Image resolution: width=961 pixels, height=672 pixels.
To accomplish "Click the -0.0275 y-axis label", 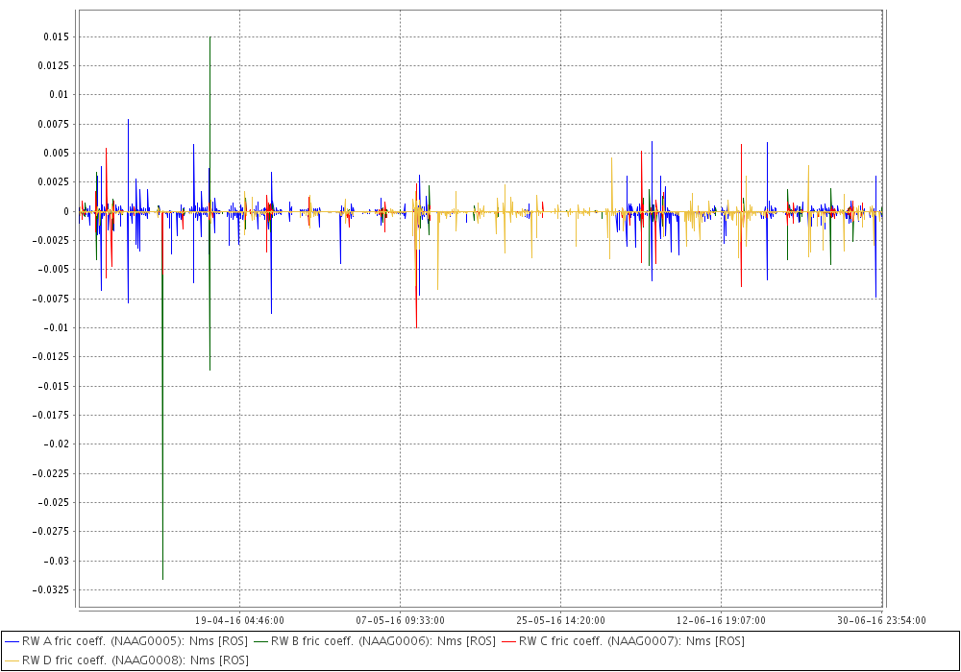I will [x=50, y=531].
